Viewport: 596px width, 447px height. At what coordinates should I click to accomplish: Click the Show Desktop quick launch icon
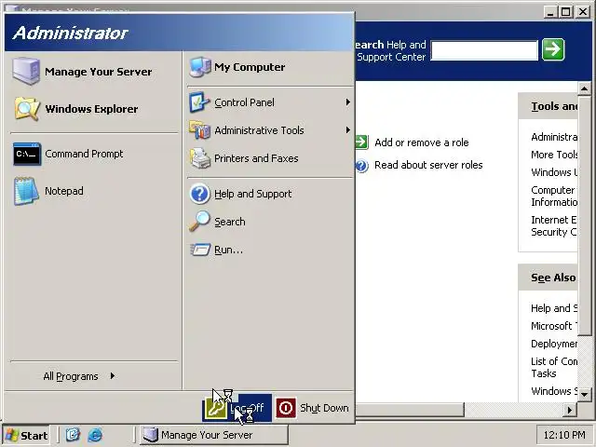pos(73,435)
